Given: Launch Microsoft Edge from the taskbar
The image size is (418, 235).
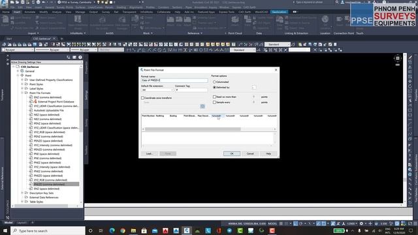Looking at the screenshot, I should point(112,230).
